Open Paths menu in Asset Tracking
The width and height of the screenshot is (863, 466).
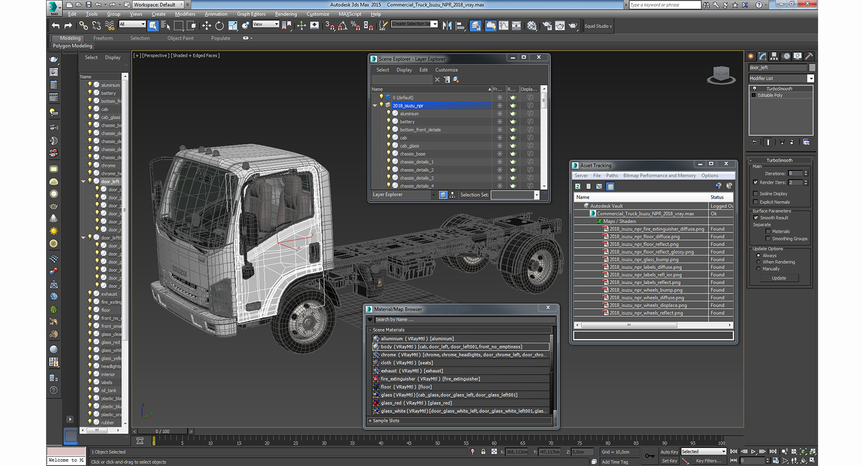coord(612,175)
